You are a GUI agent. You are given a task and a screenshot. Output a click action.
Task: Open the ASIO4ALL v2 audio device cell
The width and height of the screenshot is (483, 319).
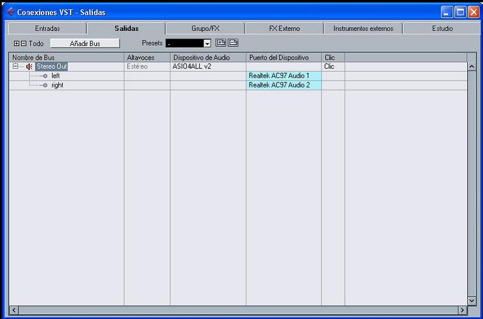point(208,66)
